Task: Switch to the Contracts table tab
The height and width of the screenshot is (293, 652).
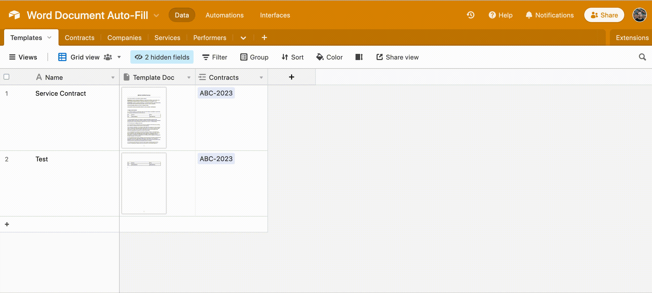Action: click(x=80, y=38)
